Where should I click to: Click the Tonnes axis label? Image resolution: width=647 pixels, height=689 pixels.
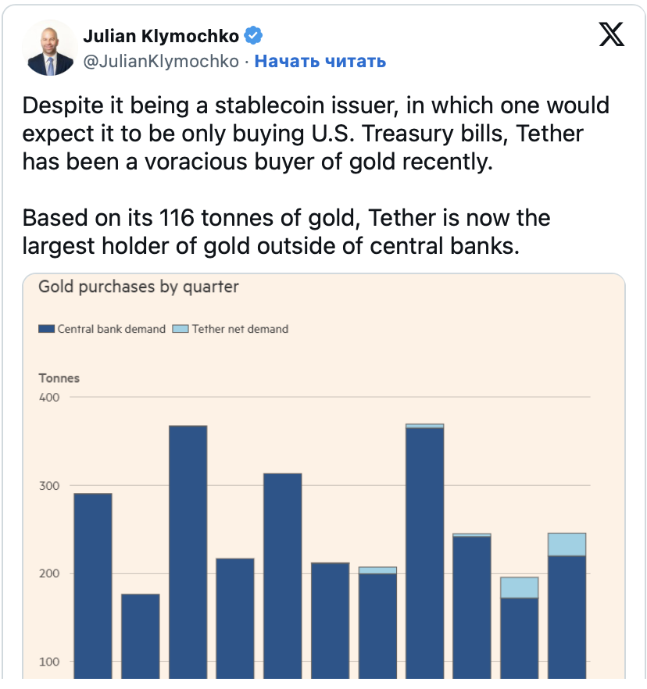click(59, 378)
